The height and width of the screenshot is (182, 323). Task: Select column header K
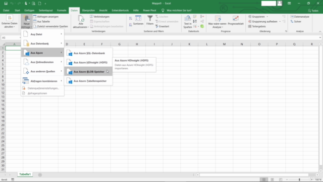click(189, 44)
